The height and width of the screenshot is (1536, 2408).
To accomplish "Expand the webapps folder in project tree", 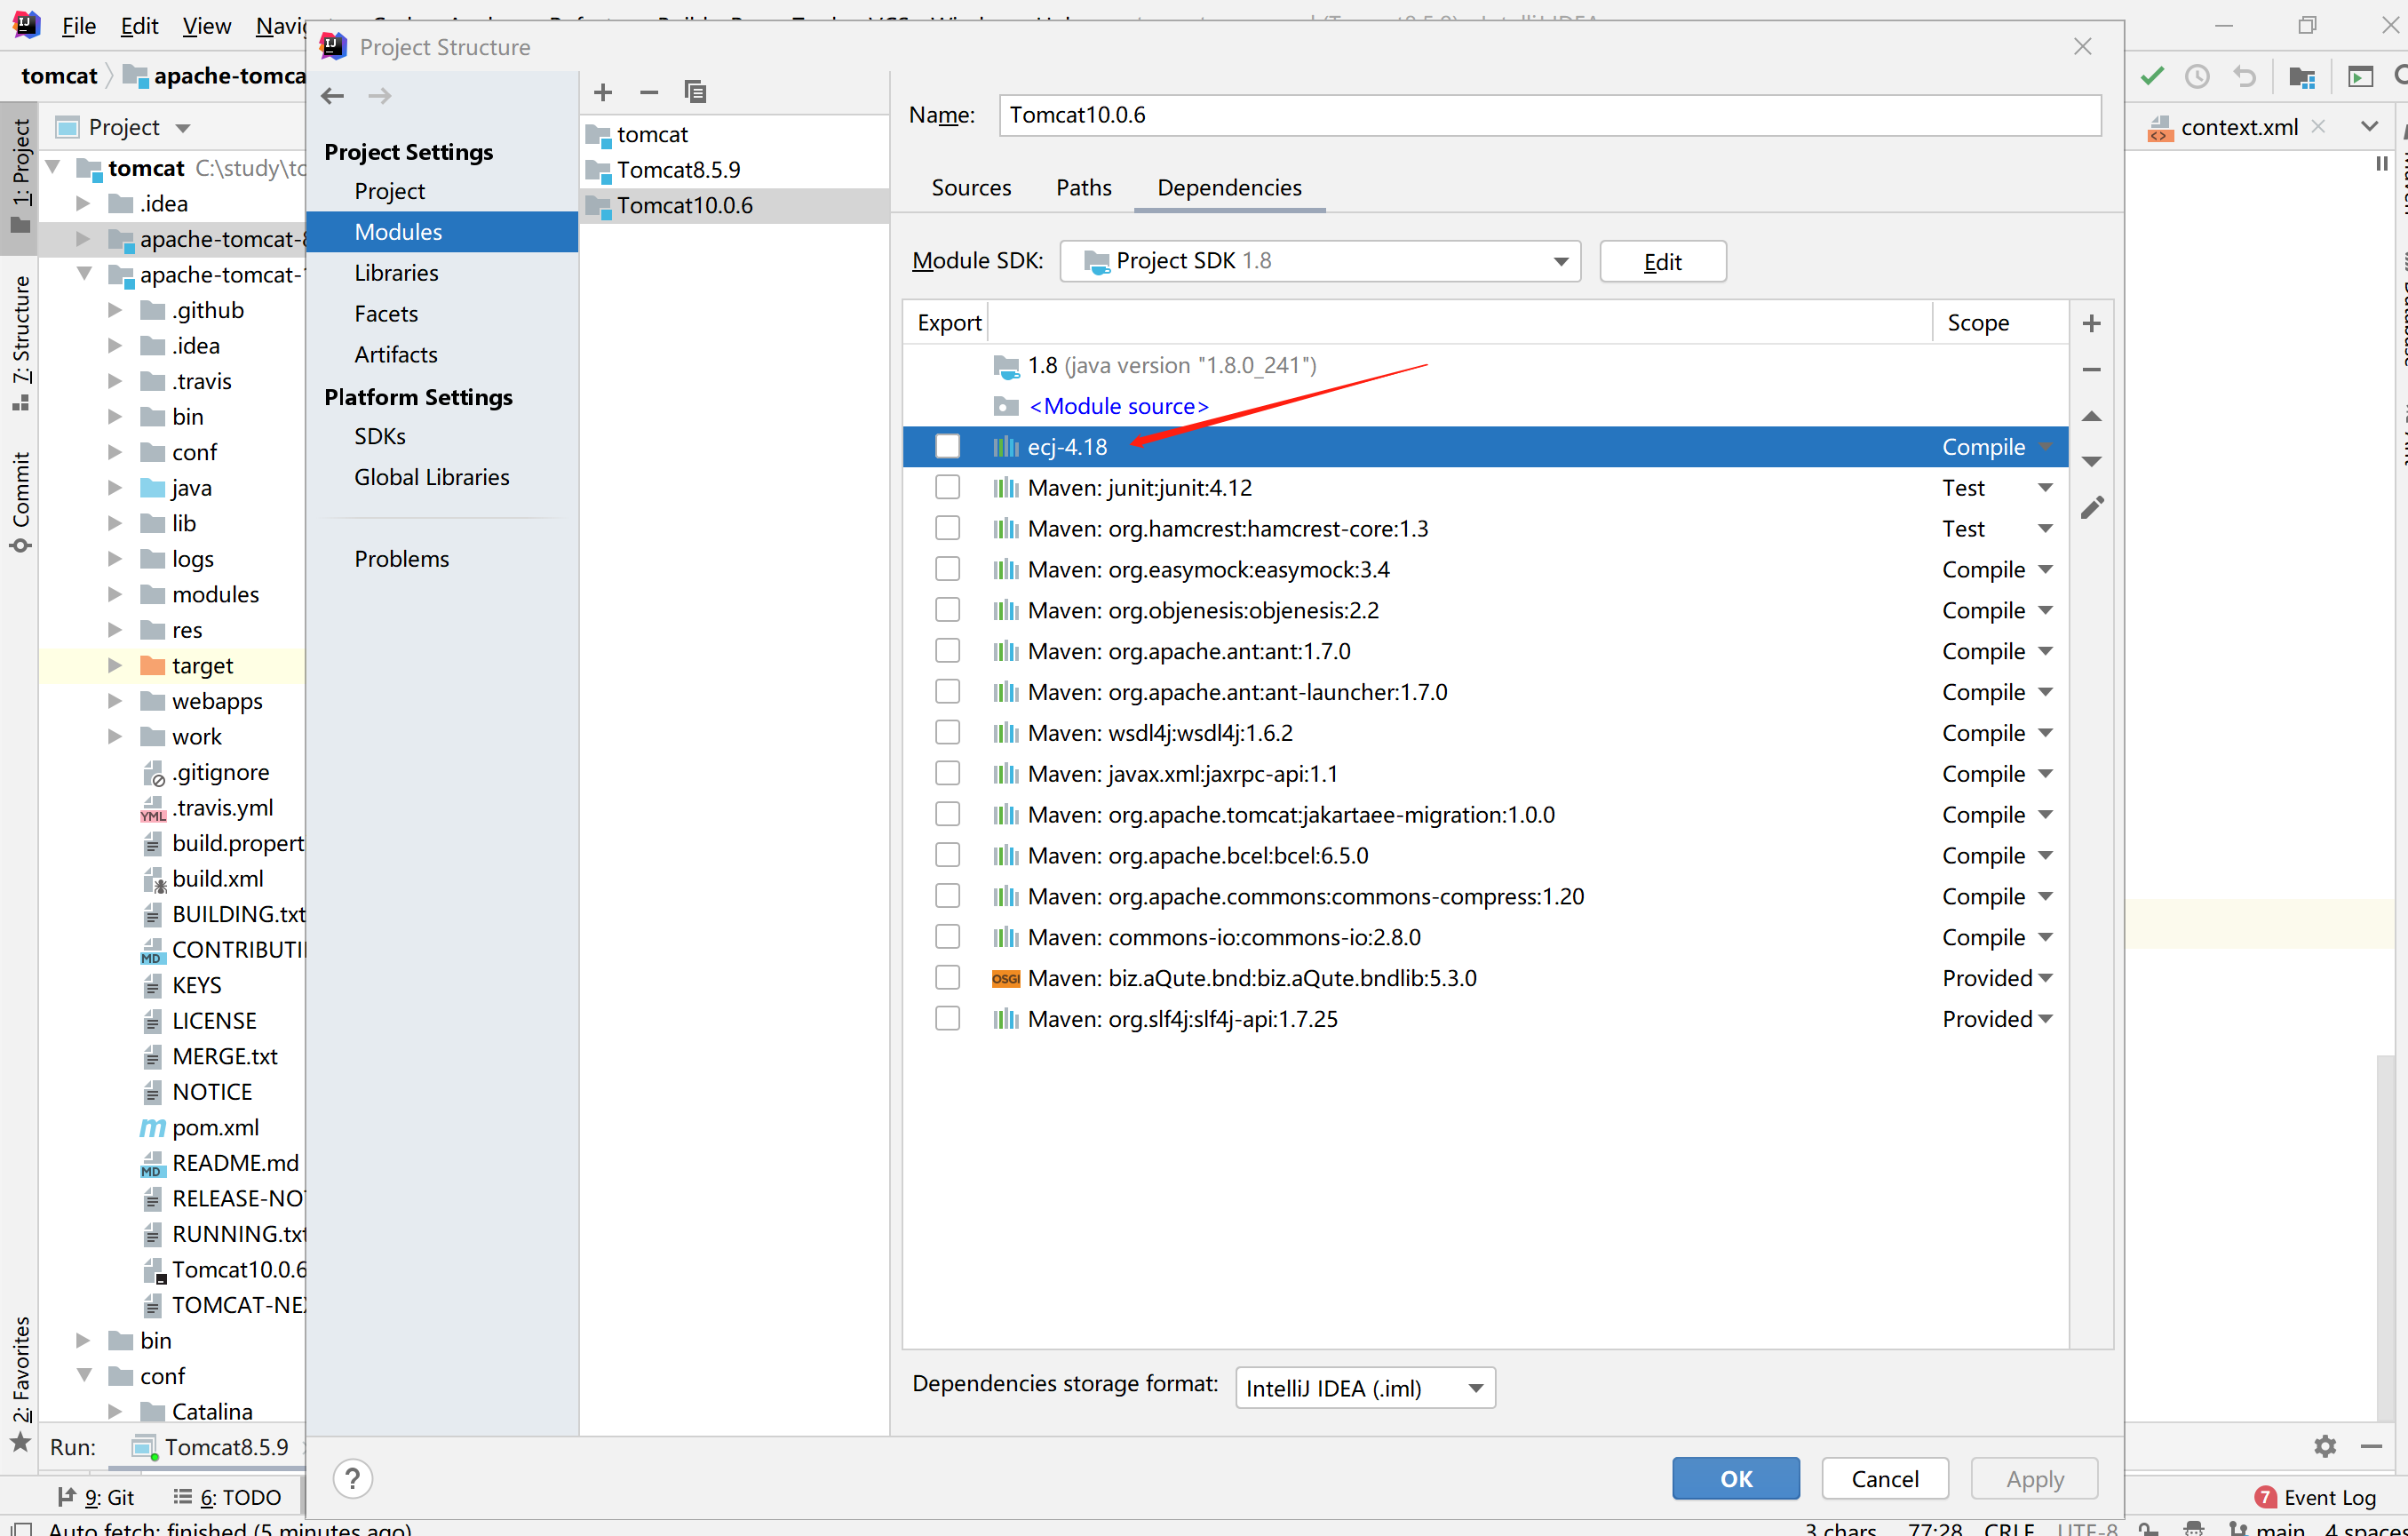I will pos(114,701).
